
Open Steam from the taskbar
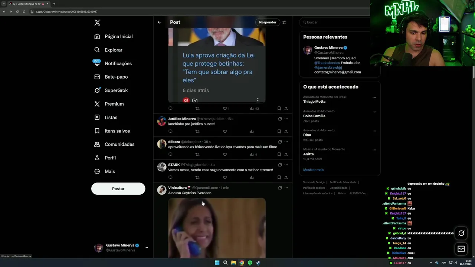coord(258,263)
